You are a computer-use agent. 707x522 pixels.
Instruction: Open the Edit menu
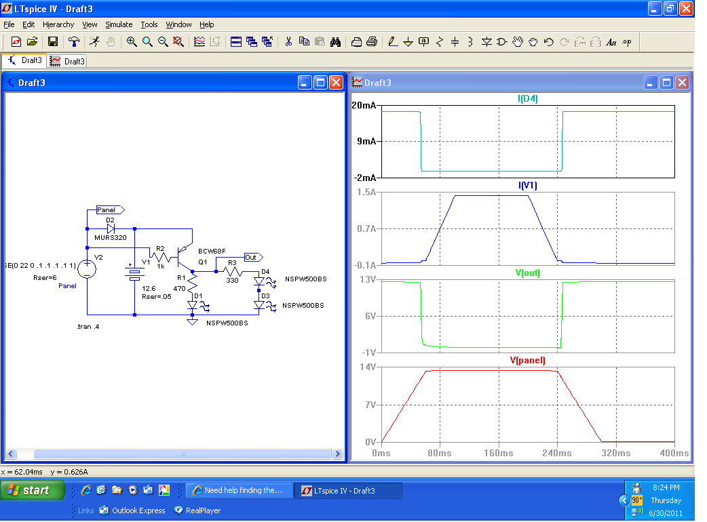pos(28,24)
